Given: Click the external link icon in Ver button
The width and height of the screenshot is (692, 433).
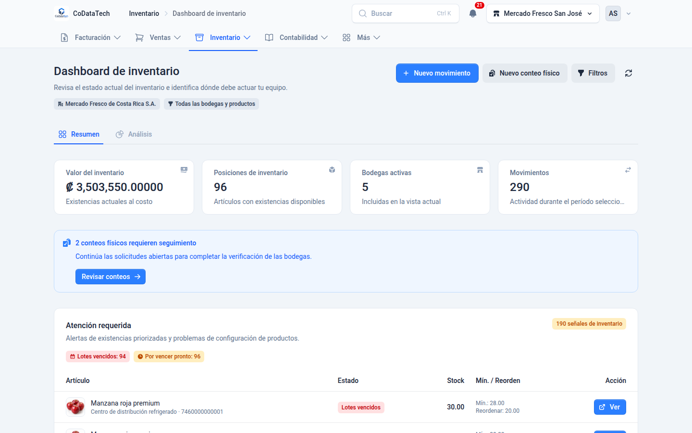Looking at the screenshot, I should pos(602,407).
